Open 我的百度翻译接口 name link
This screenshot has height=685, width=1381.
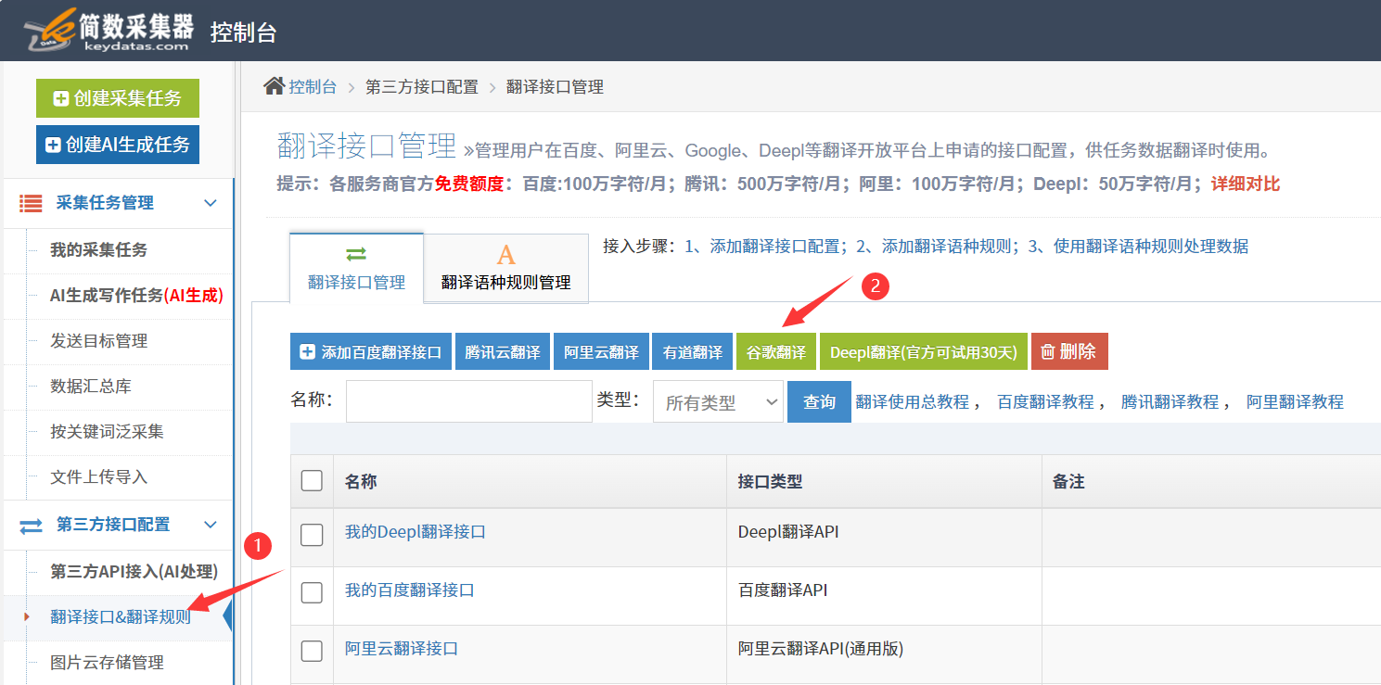[x=410, y=590]
